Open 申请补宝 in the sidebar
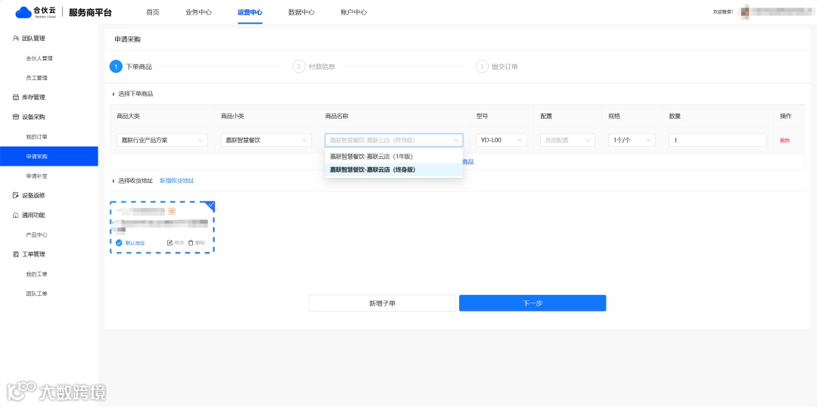Image resolution: width=817 pixels, height=407 pixels. tap(37, 176)
